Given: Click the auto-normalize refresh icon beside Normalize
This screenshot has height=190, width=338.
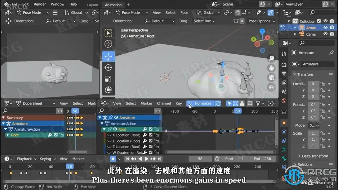Looking at the screenshot, I should [218, 103].
